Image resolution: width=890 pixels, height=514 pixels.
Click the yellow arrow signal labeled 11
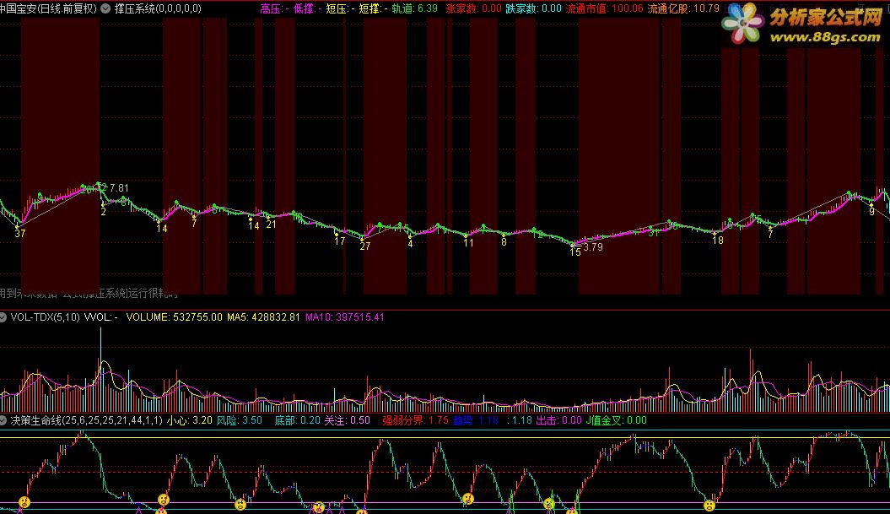pyautogui.click(x=468, y=242)
